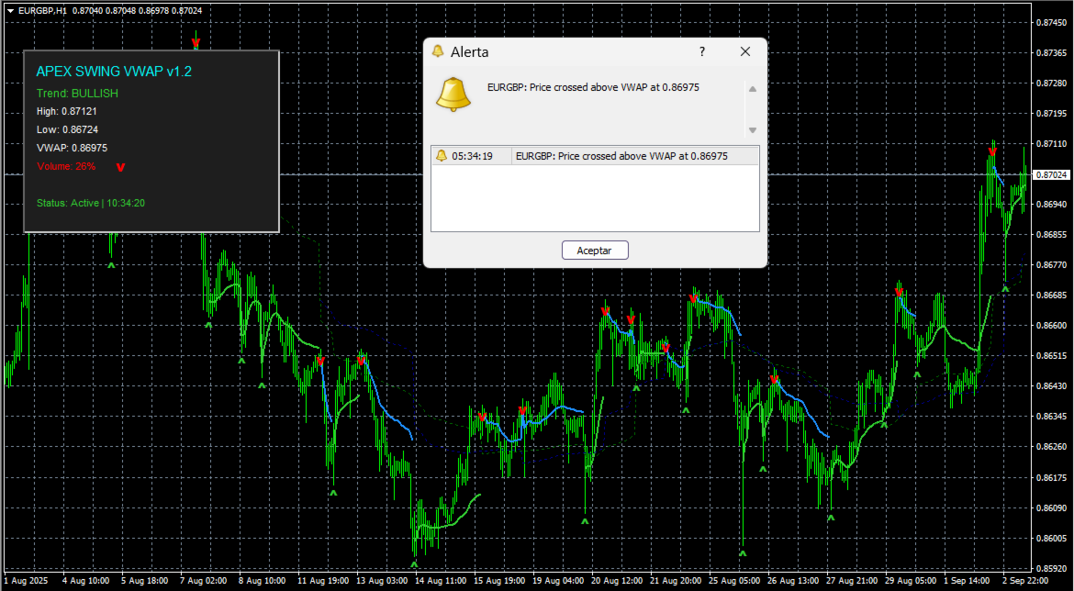1074x591 pixels.
Task: Click the VWAP: 0.86975 value in panel
Action: pos(72,148)
